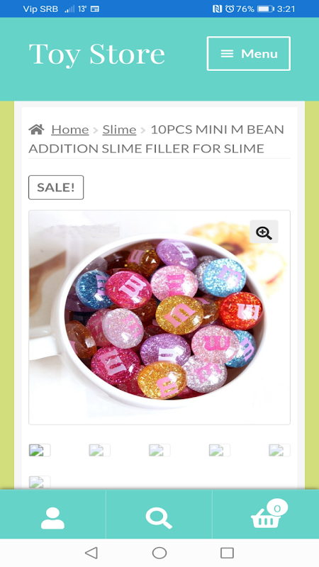Screen dimensions: 319x567
Task: Go to the Home breadcrumb link
Action: click(69, 130)
